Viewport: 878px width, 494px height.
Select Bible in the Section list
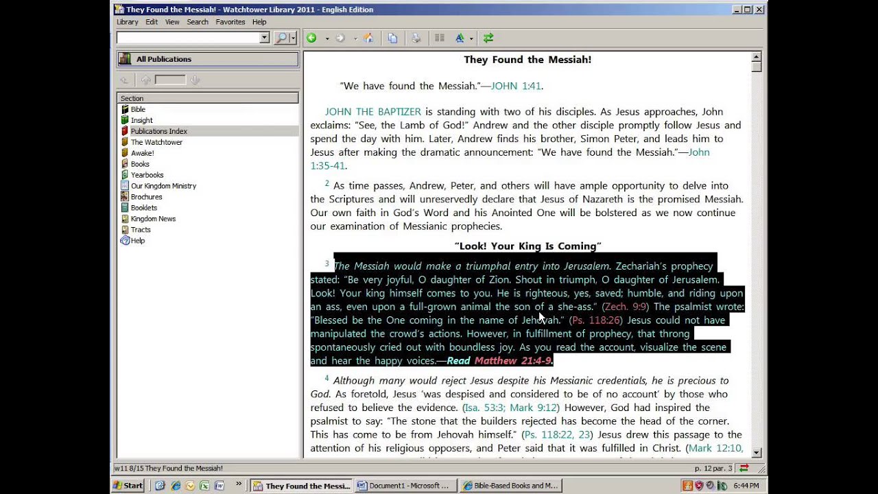click(x=138, y=109)
